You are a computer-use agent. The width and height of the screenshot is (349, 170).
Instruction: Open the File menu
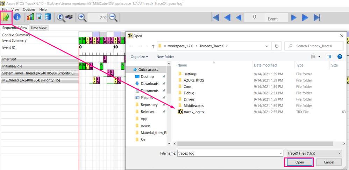(x=5, y=9)
